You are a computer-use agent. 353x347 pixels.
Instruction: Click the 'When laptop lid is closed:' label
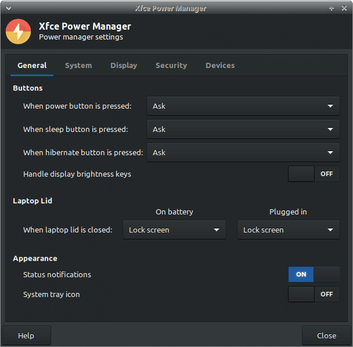click(x=68, y=230)
